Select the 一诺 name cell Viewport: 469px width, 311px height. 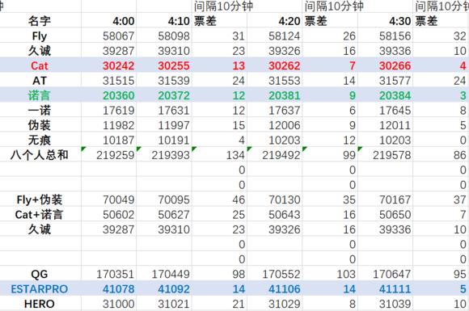(40, 110)
